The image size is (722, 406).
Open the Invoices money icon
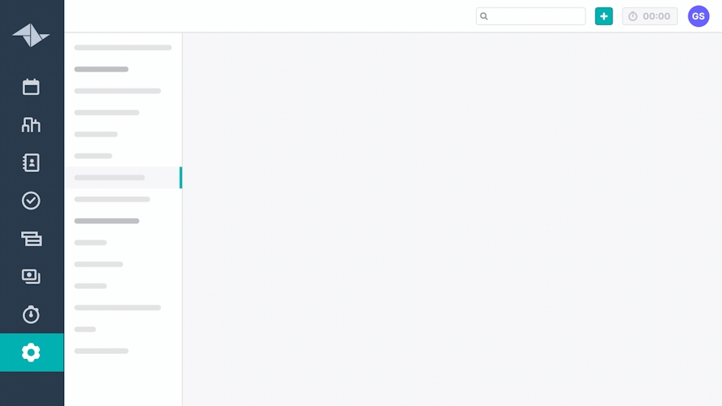(x=31, y=277)
